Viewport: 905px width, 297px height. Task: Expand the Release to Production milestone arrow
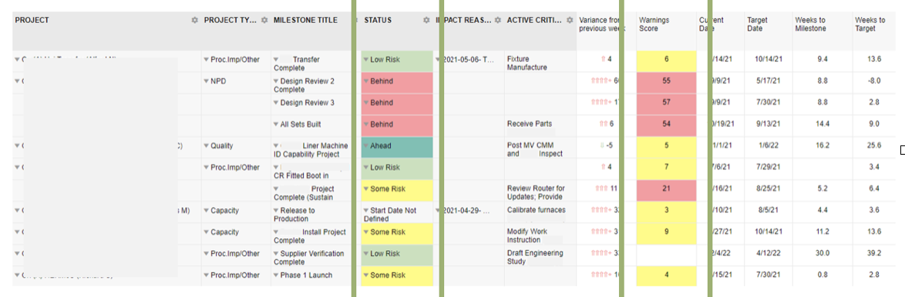[276, 211]
